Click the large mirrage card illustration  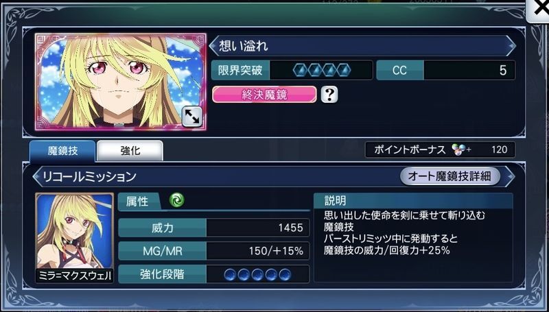(x=121, y=82)
